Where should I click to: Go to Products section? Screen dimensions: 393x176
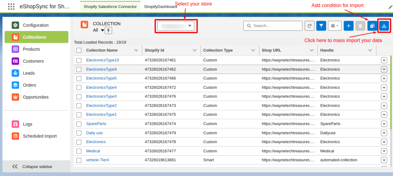36,49
